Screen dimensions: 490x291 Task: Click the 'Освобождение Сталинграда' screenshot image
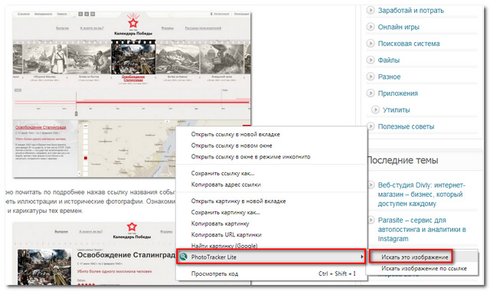93,253
